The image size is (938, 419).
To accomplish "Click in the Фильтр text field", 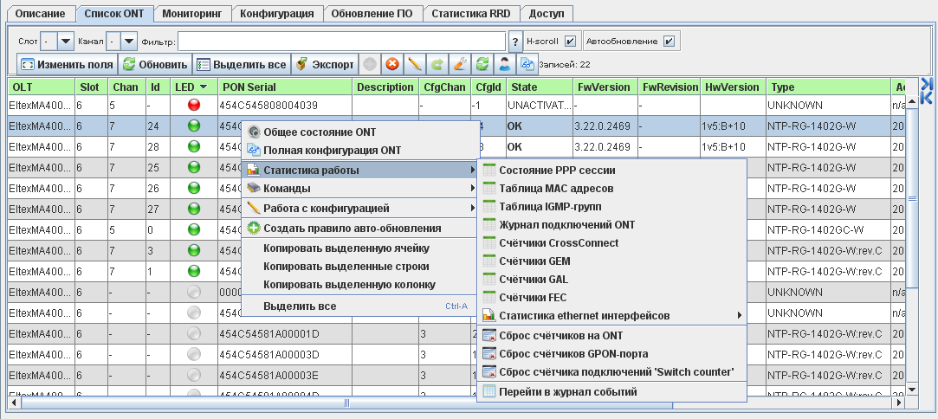I will pyautogui.click(x=341, y=42).
